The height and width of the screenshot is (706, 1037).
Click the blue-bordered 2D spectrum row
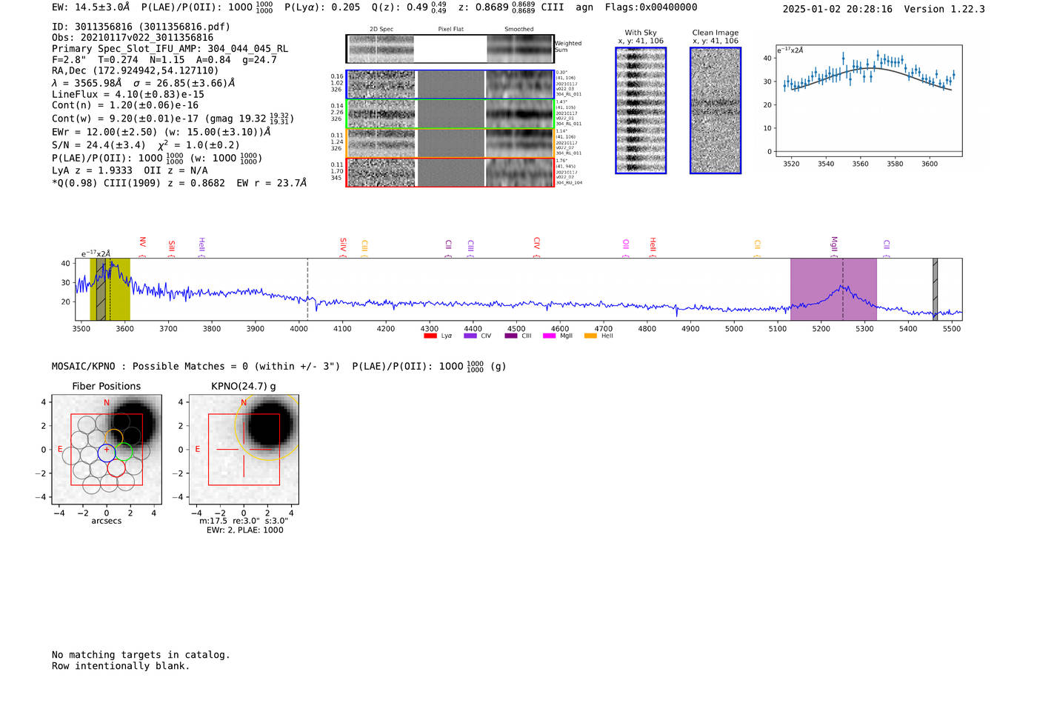[450, 84]
